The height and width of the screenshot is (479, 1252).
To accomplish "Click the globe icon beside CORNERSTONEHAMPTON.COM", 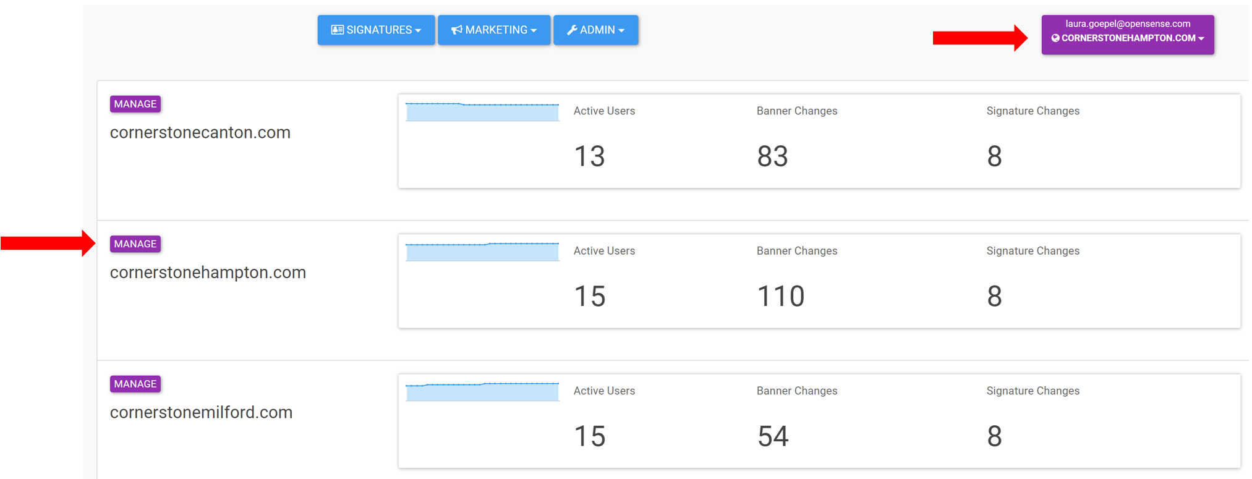I will (1055, 38).
